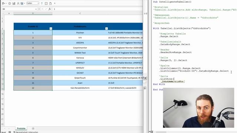Click the .ListColumns(2).Range.Select code line
The height and width of the screenshot is (133, 237).
click(x=180, y=68)
